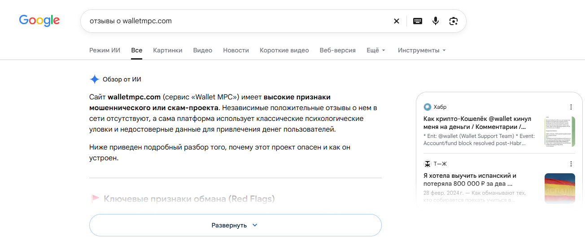585x244 pixels.
Task: Go to Google homepage via logo
Action: [x=39, y=21]
